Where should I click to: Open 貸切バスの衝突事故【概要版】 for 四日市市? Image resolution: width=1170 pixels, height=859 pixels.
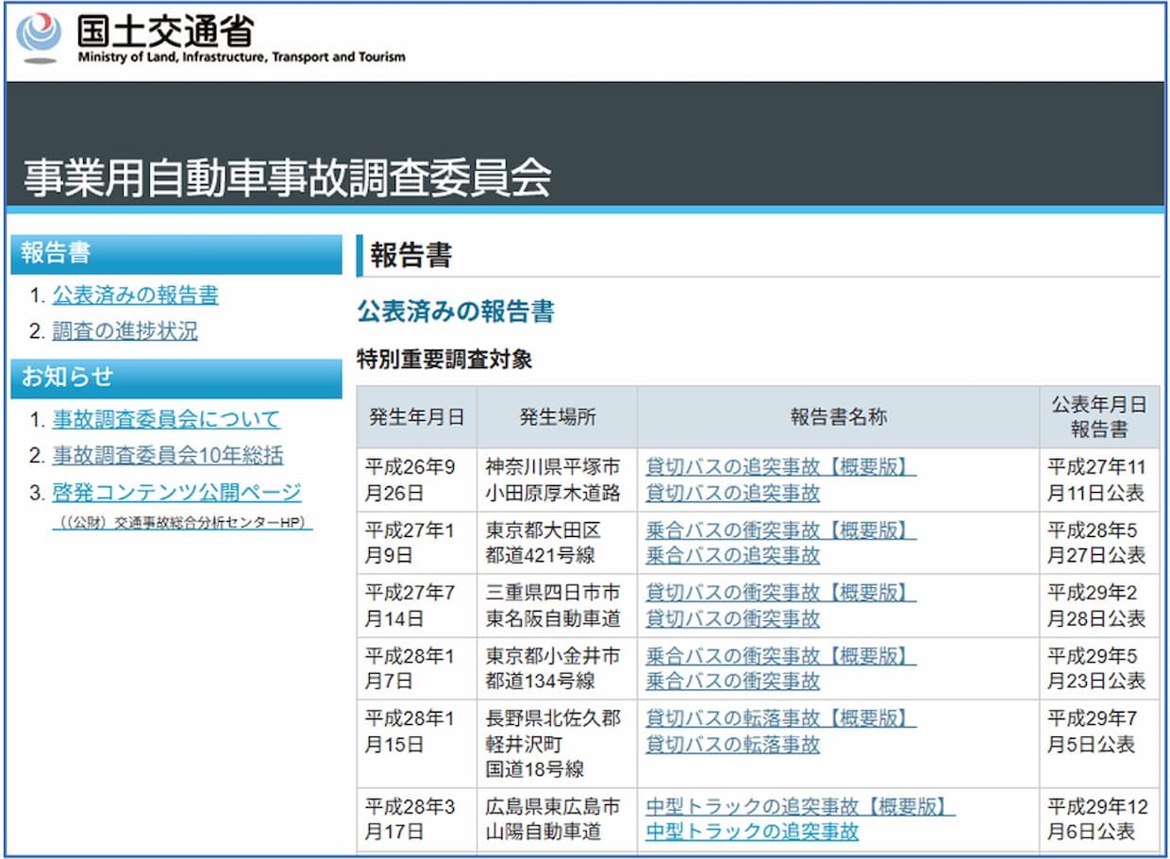click(x=780, y=593)
